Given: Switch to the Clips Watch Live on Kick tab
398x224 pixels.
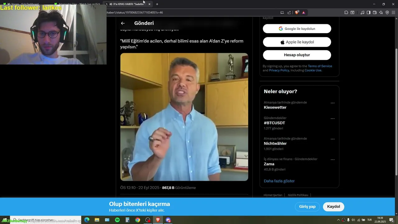Looking at the screenshot, I should pyautogui.click(x=78, y=4).
